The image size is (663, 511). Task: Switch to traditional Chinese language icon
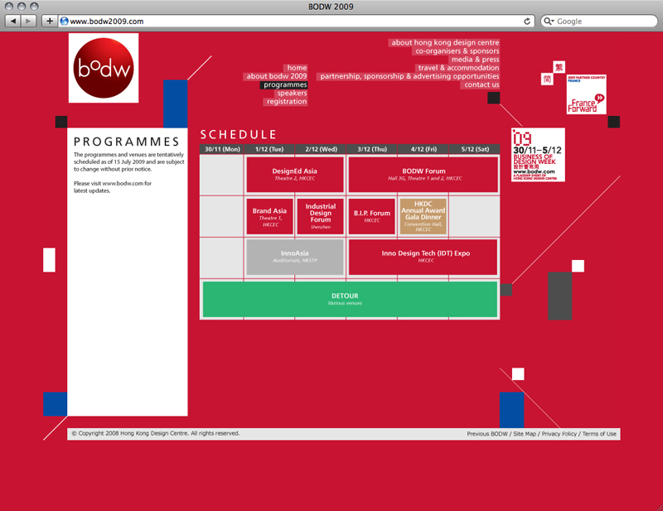point(559,67)
